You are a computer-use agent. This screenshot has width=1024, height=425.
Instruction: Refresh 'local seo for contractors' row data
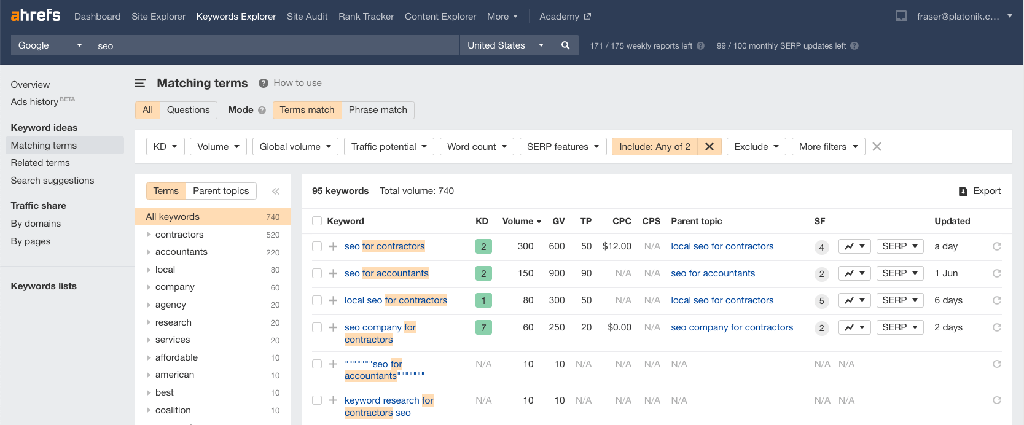997,300
